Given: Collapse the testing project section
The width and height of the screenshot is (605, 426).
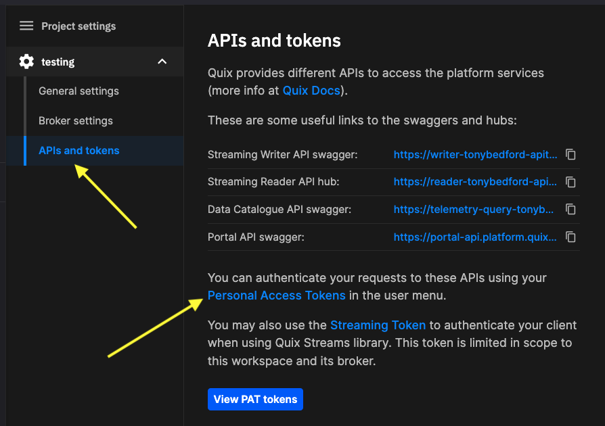Looking at the screenshot, I should (x=162, y=62).
